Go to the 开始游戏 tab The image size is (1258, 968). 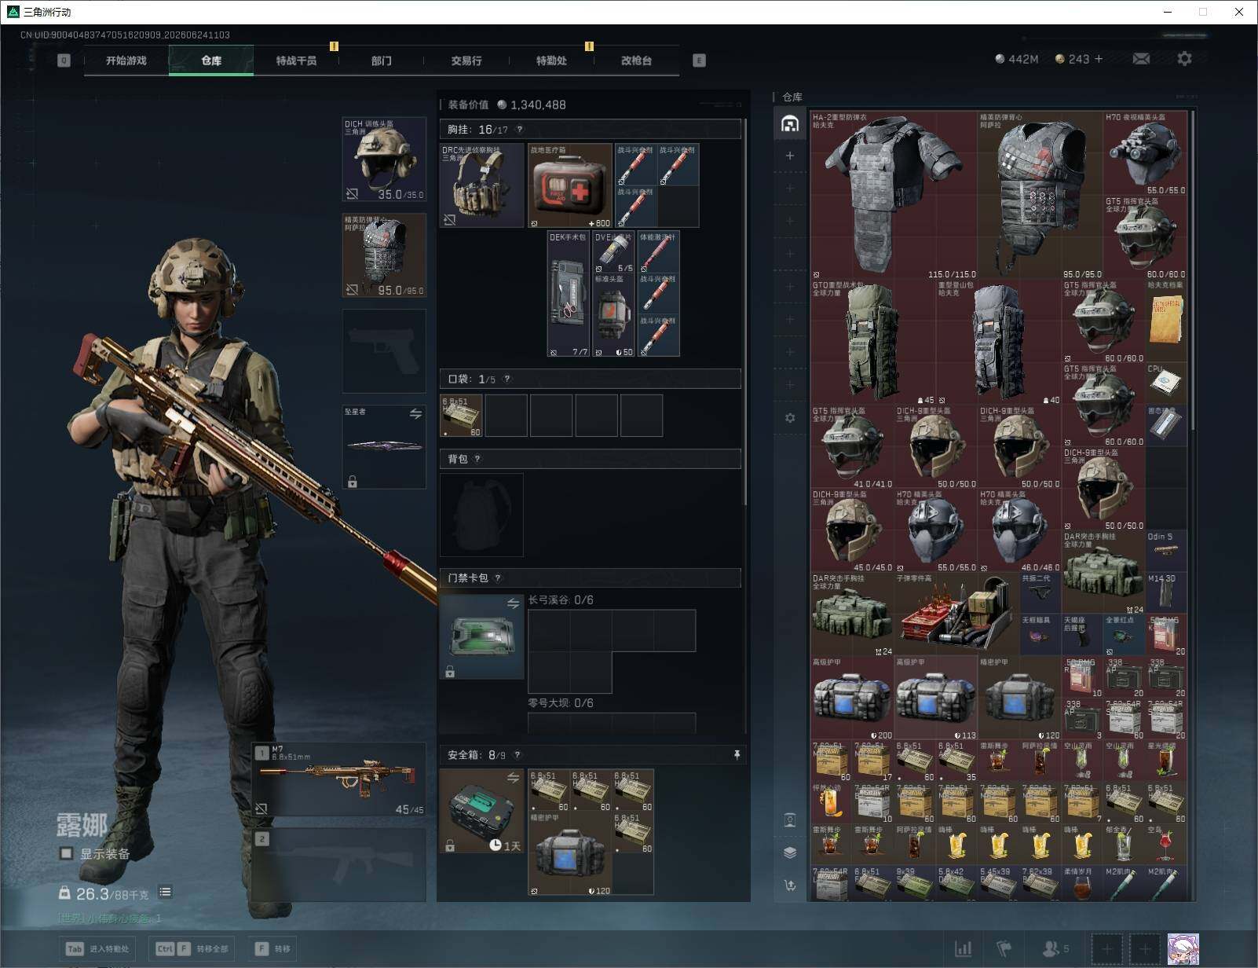(x=126, y=60)
